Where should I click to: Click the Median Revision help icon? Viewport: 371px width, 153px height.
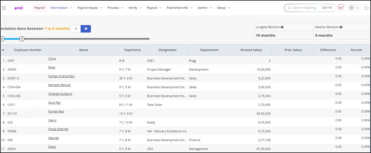(341, 27)
